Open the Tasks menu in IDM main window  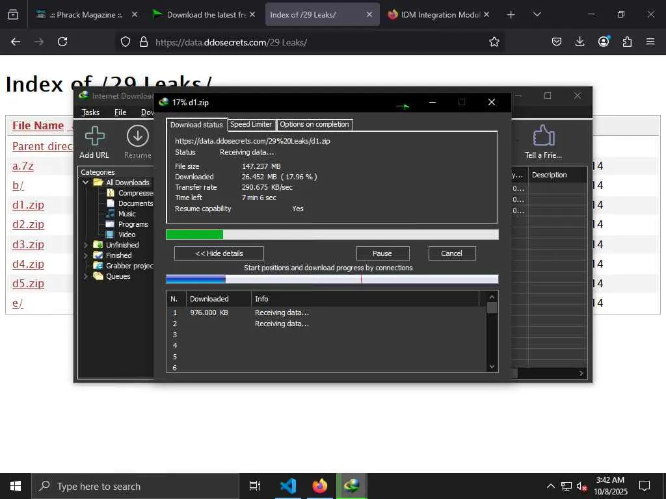(90, 112)
